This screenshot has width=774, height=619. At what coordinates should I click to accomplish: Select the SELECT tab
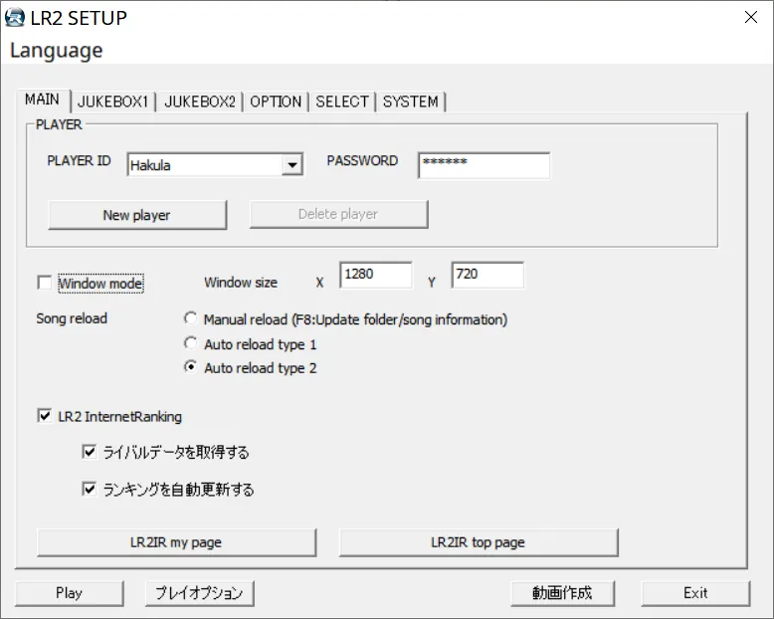(x=342, y=102)
